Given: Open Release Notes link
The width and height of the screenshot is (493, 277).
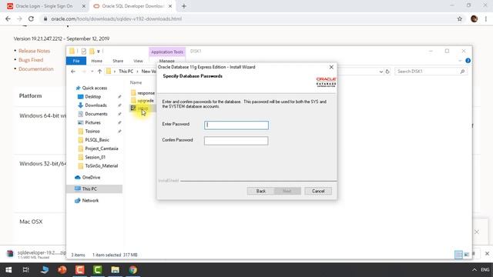Looking at the screenshot, I should click(x=34, y=51).
